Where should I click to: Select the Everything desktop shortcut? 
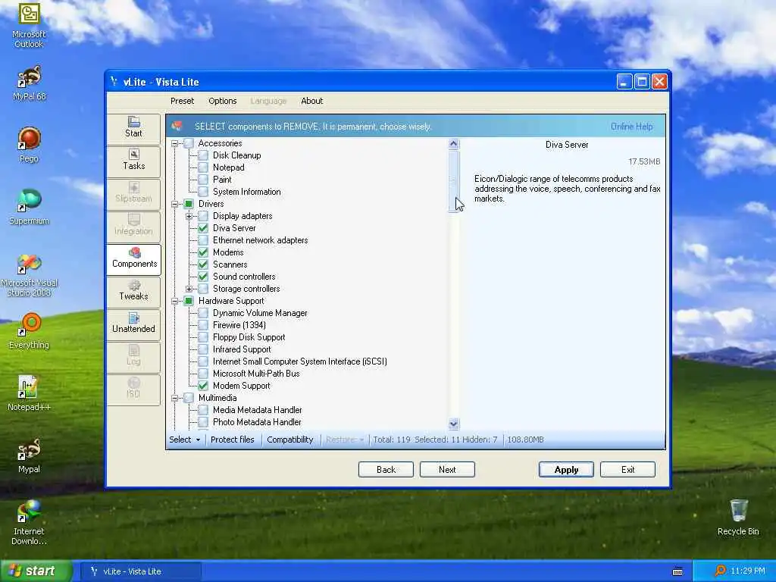29,332
